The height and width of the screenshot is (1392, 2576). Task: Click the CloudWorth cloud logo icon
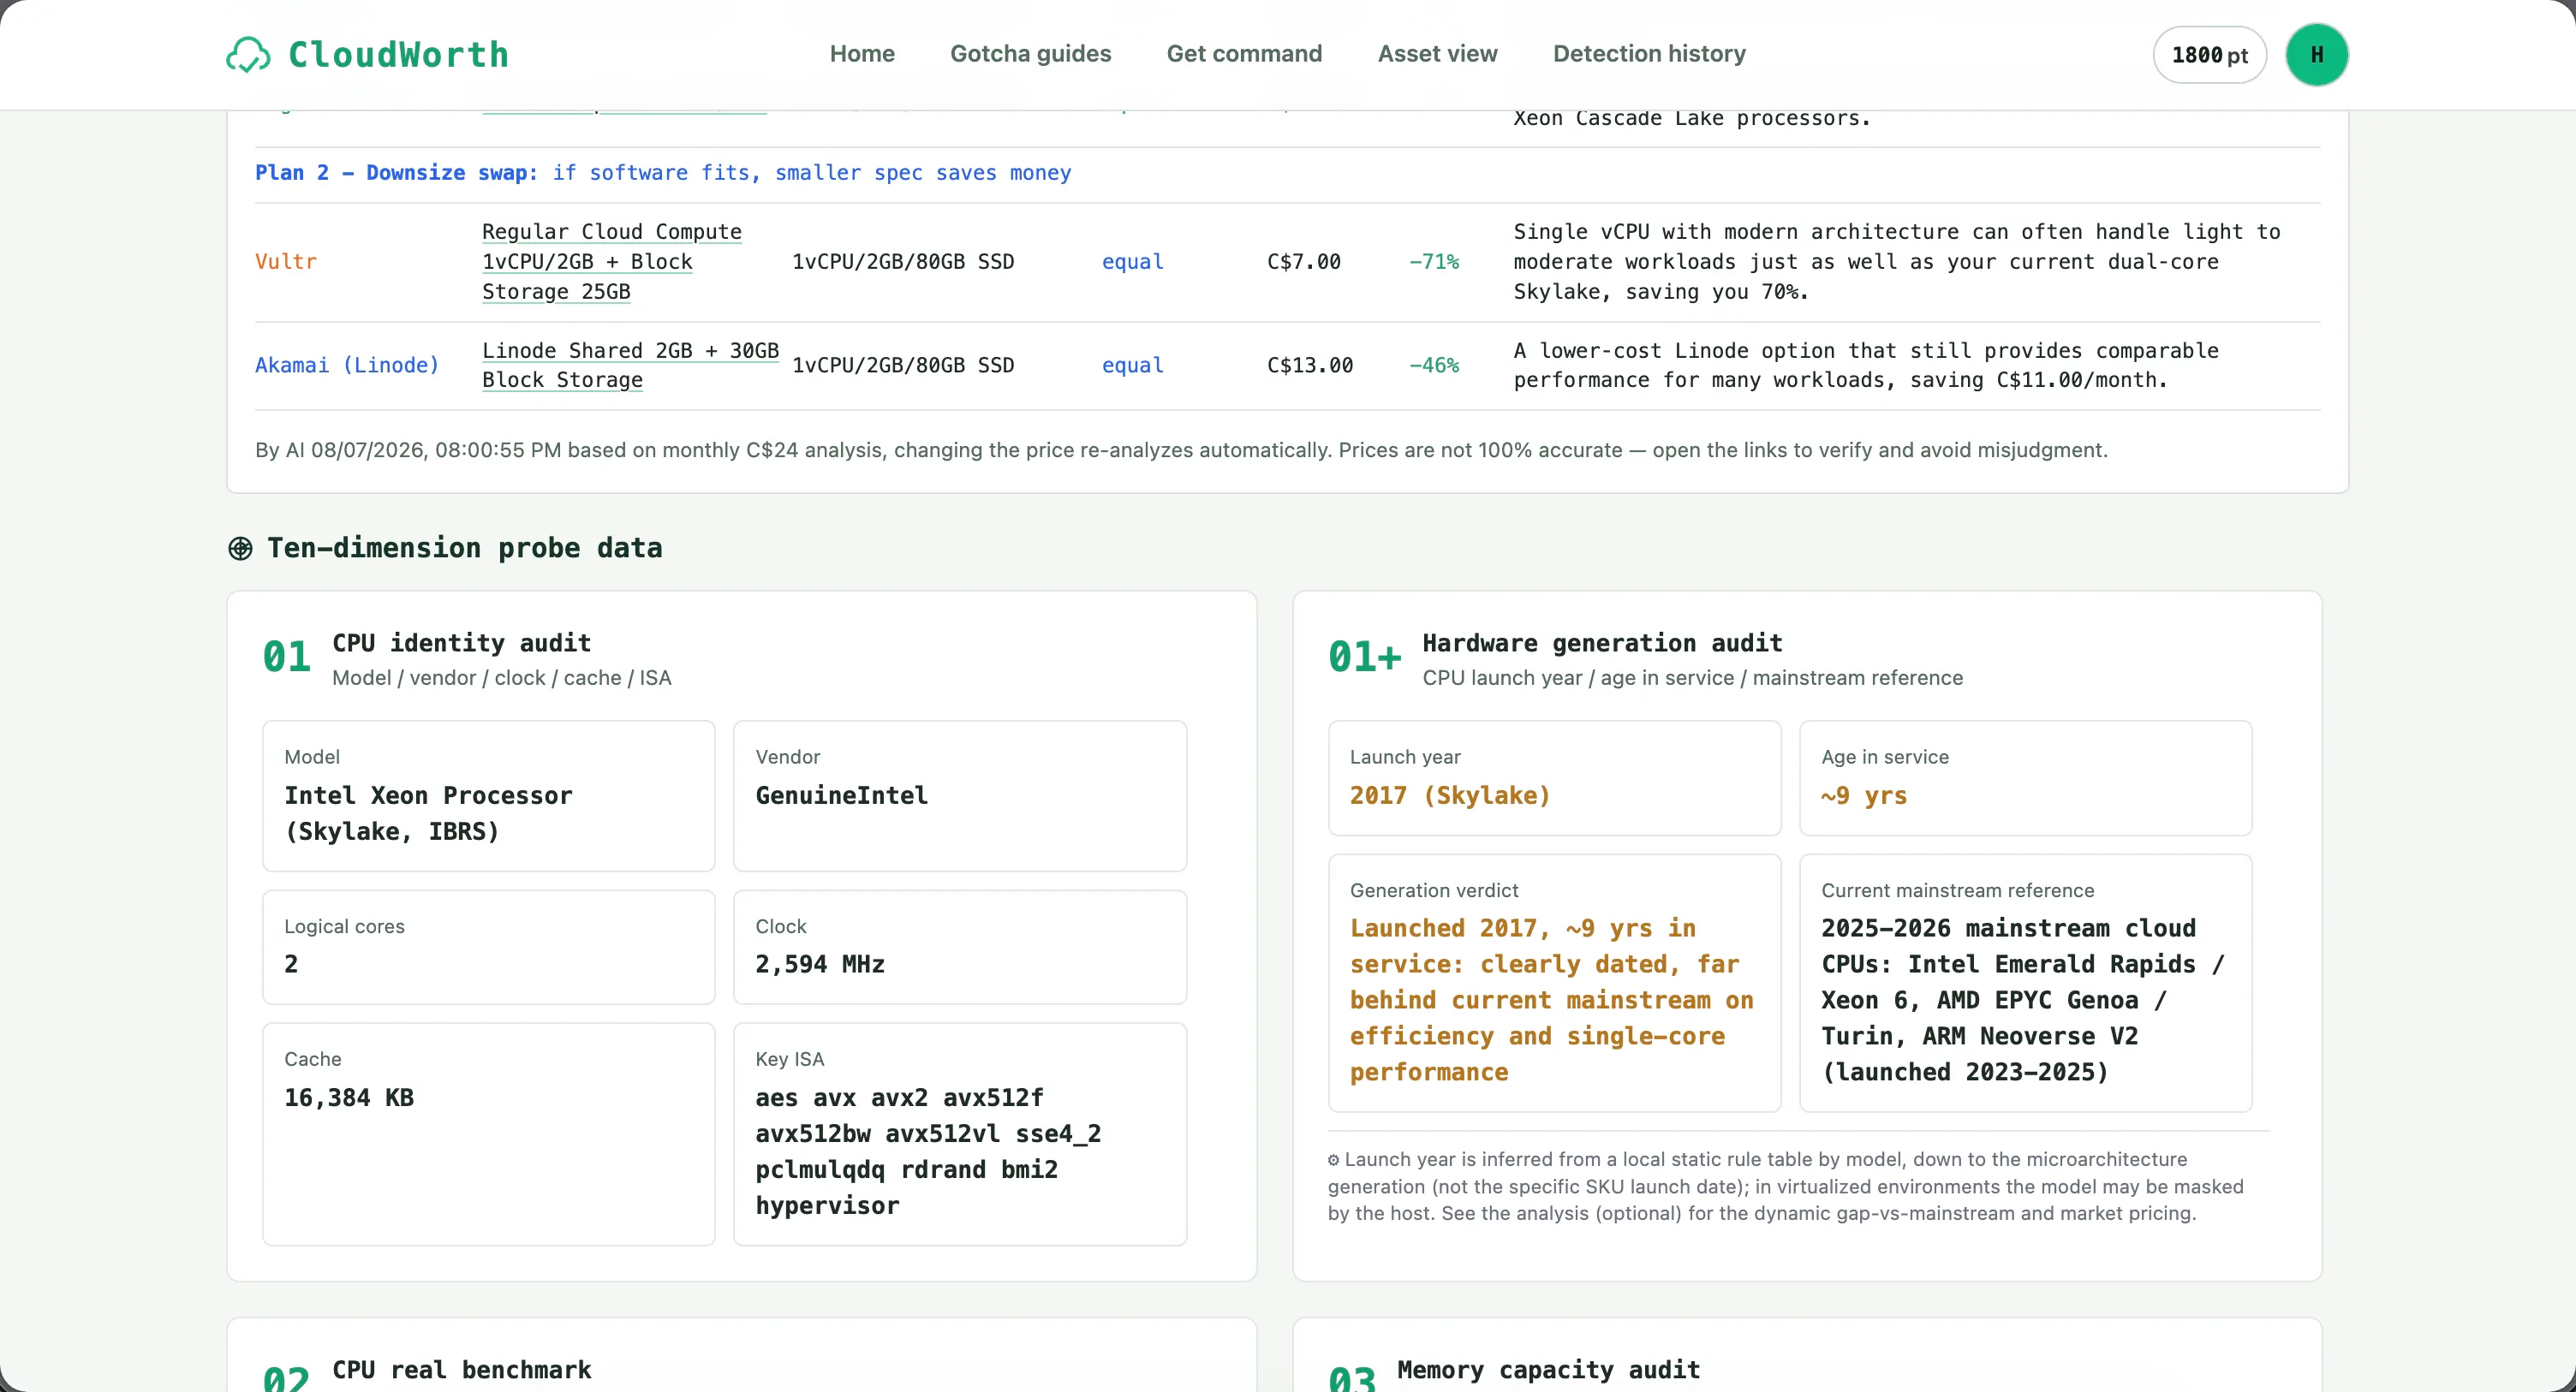click(x=248, y=55)
